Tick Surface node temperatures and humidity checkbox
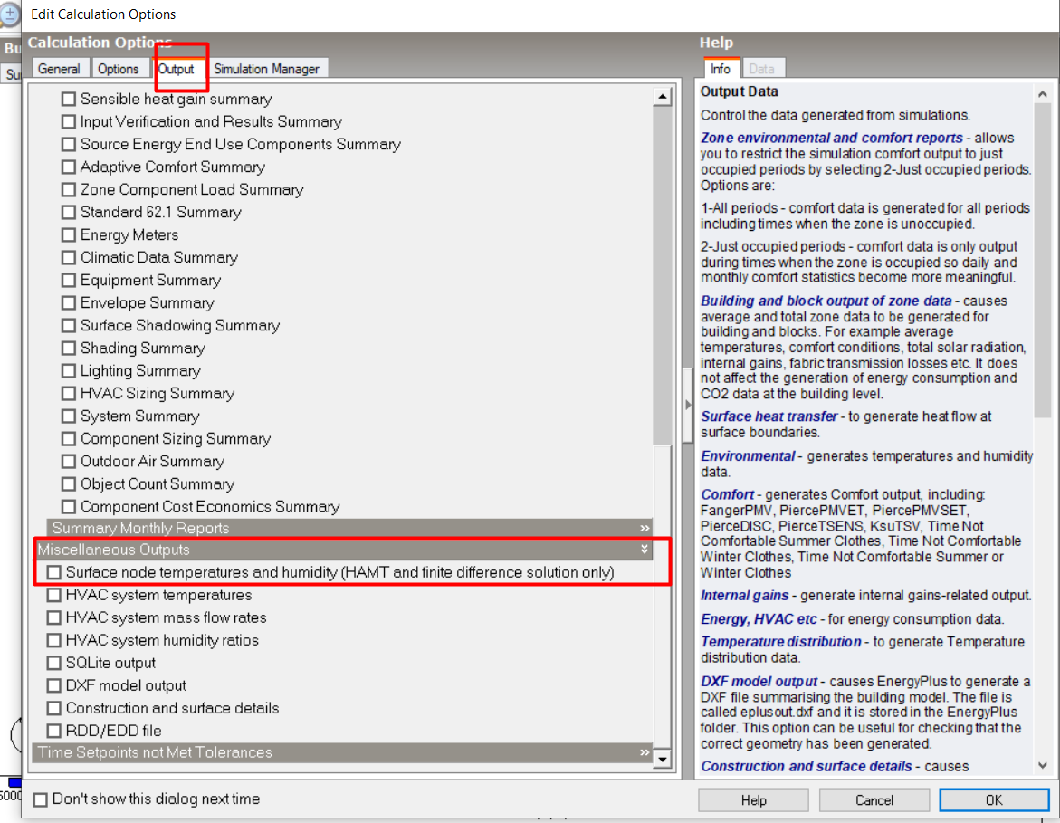The image size is (1060, 823). point(54,573)
